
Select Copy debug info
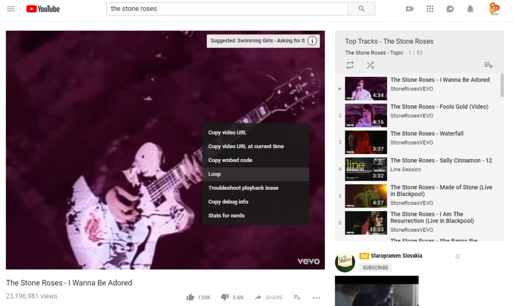click(x=255, y=202)
